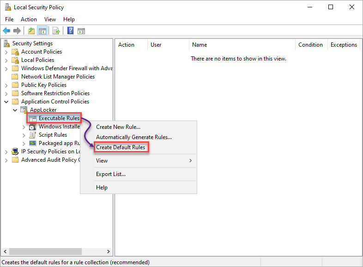Collapse the Application Control Policies node
This screenshot has height=267, width=363.
tap(6, 102)
